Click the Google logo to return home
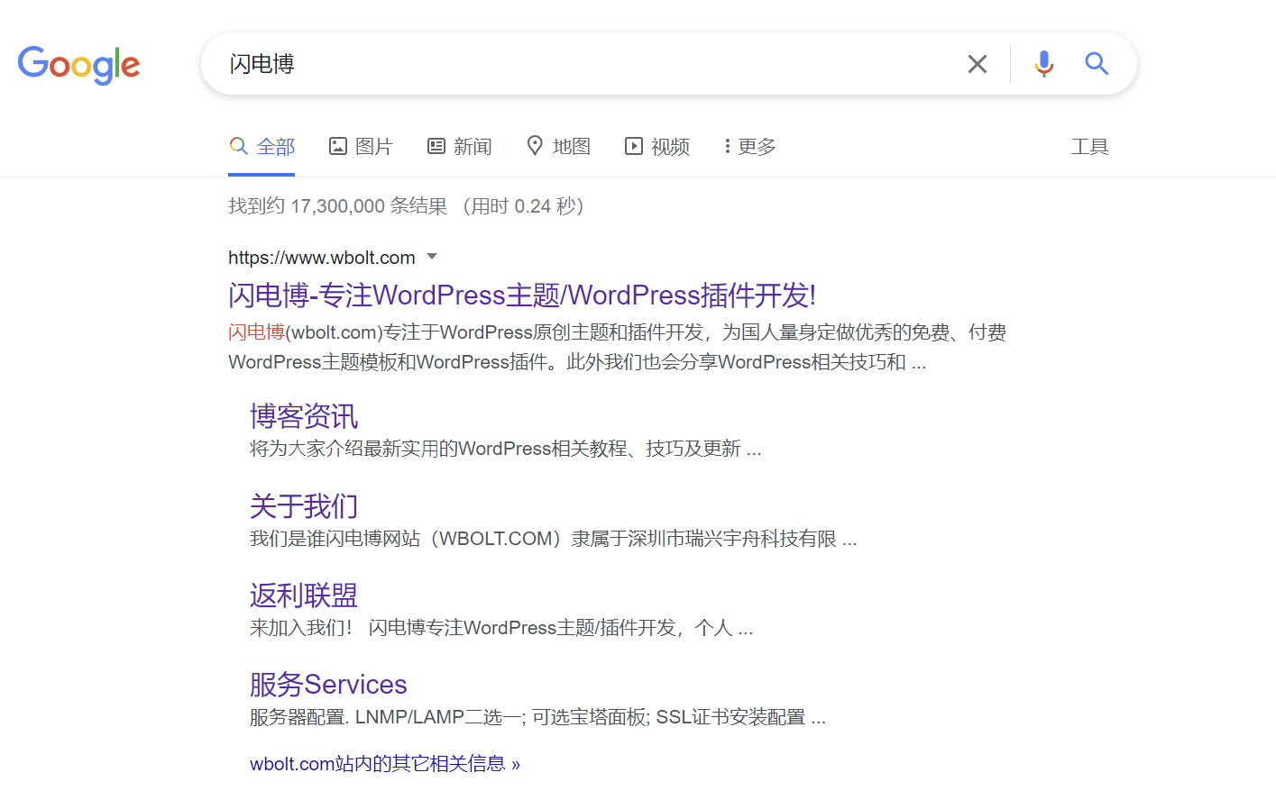 [78, 65]
